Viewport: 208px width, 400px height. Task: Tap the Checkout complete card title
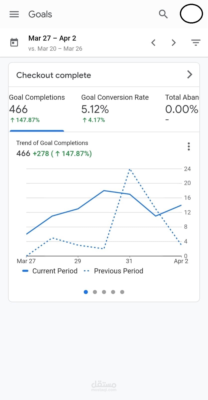(x=54, y=75)
